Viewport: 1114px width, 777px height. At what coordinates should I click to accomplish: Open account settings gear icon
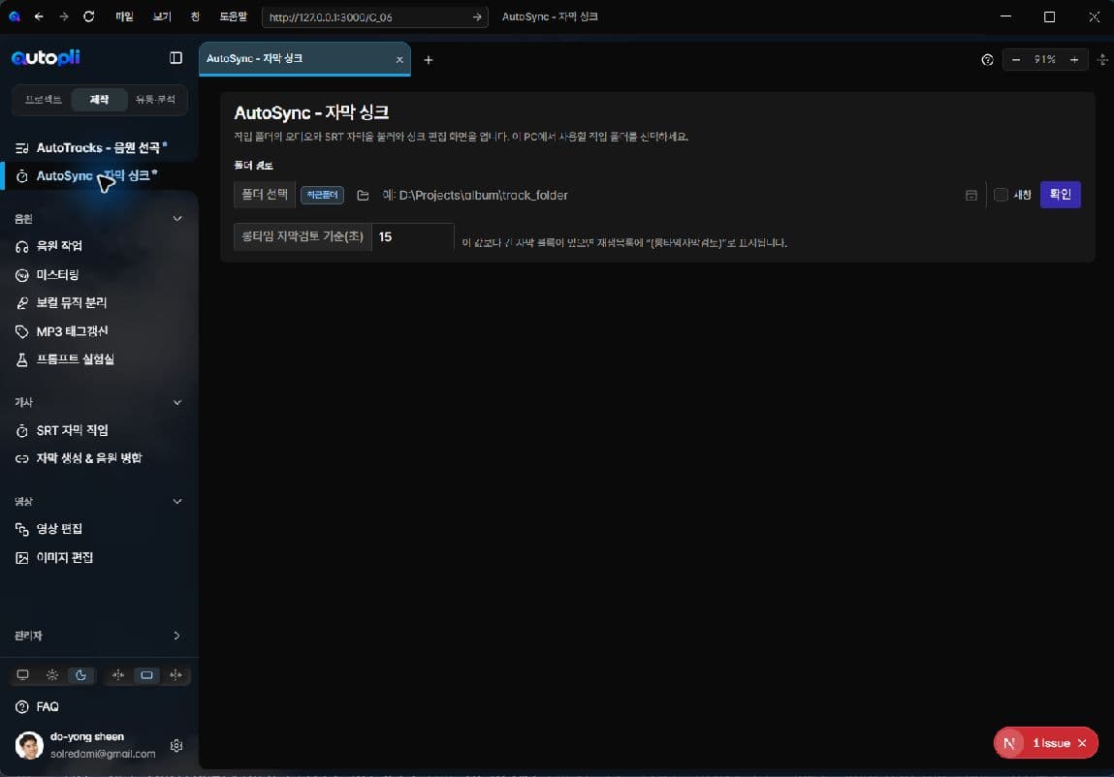pos(176,745)
